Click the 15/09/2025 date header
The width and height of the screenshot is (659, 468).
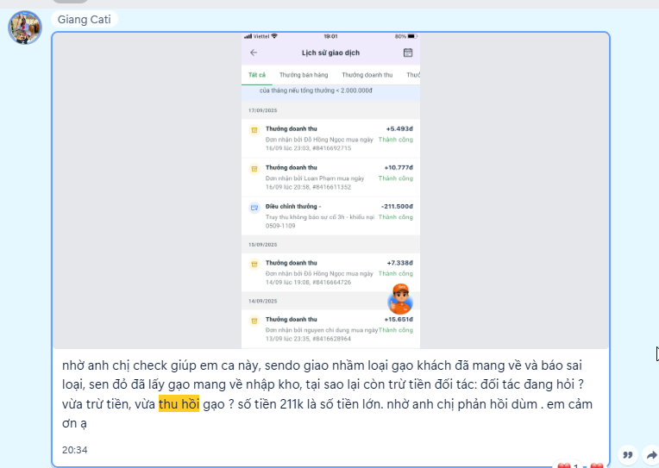(263, 245)
